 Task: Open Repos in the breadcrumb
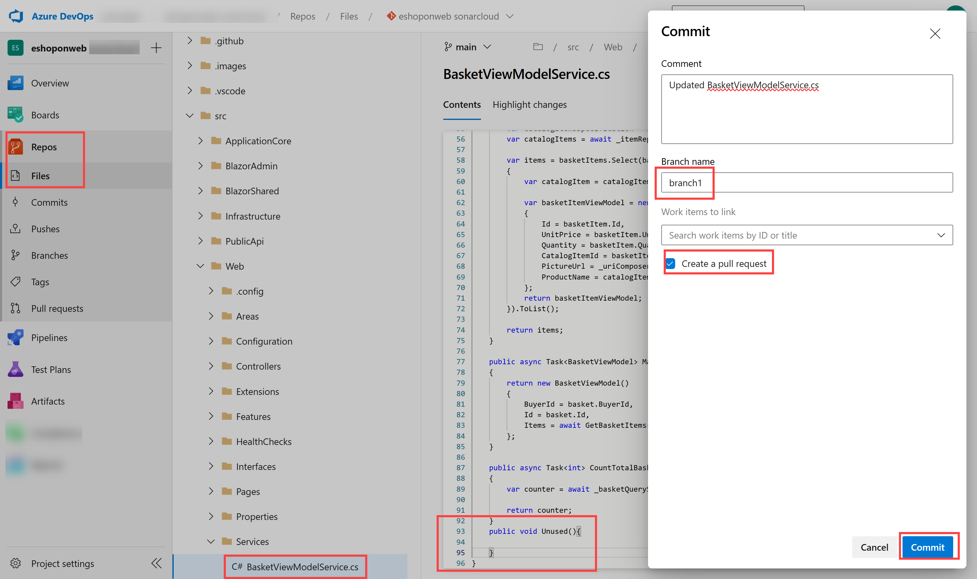[x=303, y=16]
